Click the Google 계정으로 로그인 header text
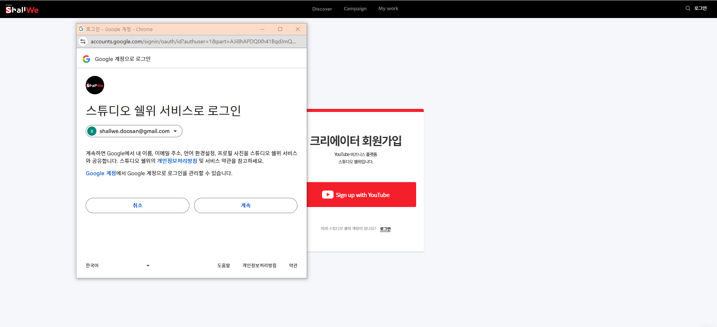 coord(123,59)
